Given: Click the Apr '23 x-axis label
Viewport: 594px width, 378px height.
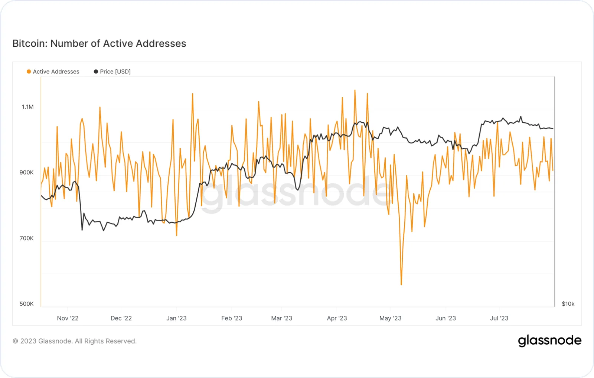Looking at the screenshot, I should coord(337,318).
